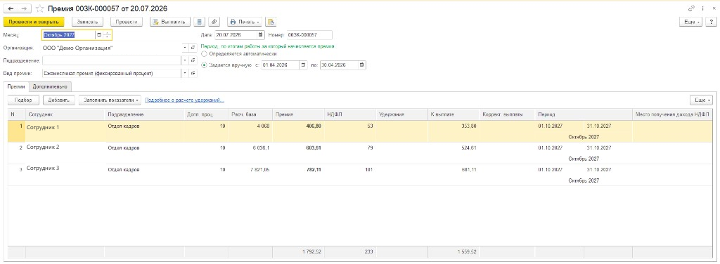Click the total НДФЛ 233

click(368, 251)
